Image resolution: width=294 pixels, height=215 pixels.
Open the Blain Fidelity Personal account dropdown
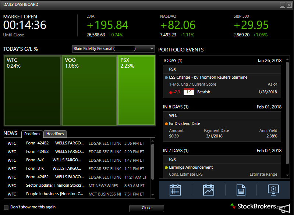pyautogui.click(x=113, y=49)
